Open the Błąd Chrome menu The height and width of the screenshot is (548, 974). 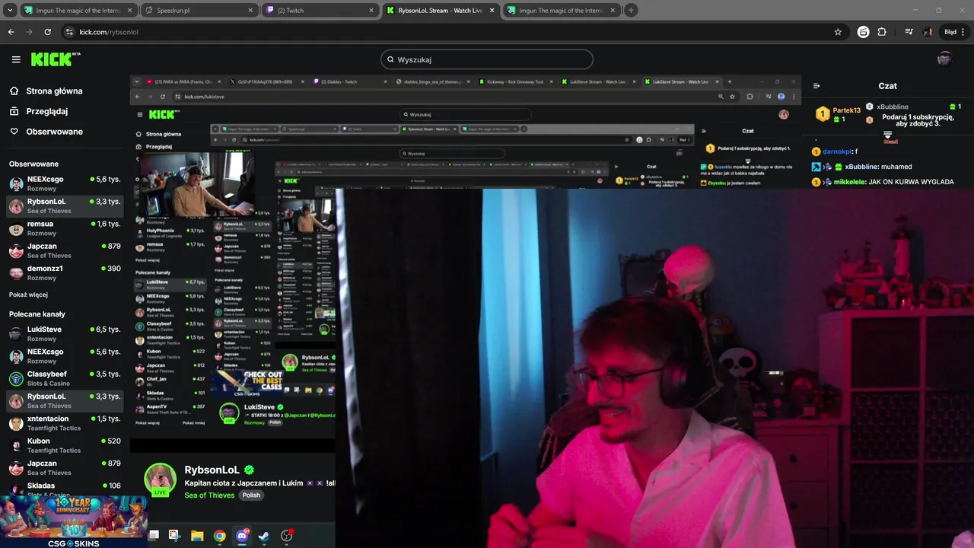coord(955,32)
